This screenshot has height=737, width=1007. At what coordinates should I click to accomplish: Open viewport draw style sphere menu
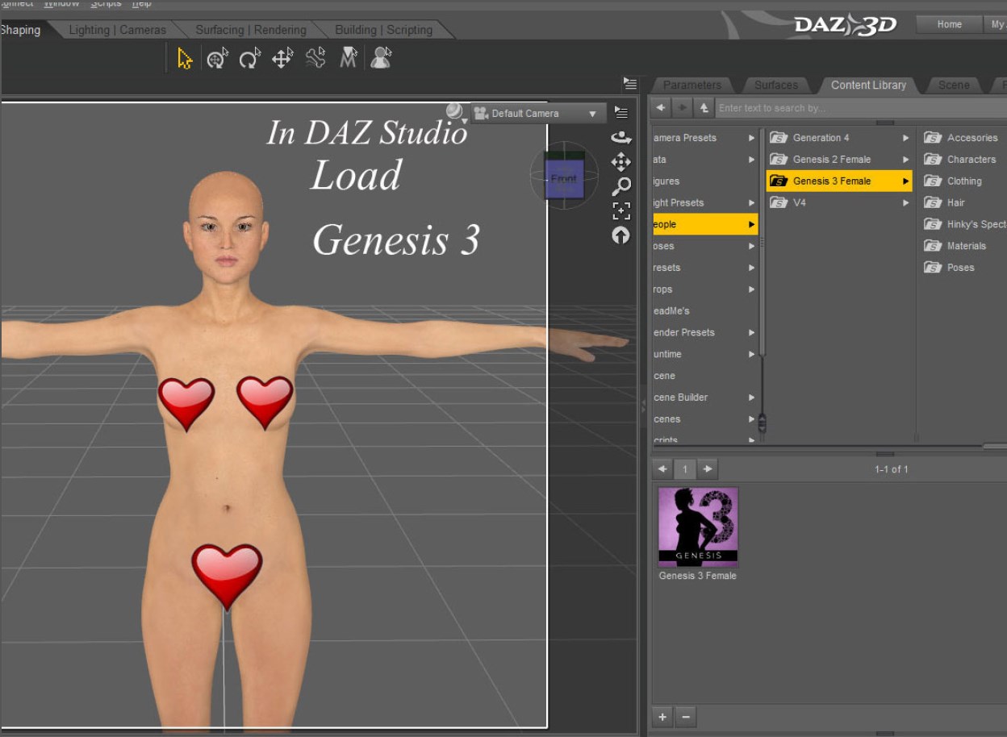[x=455, y=111]
